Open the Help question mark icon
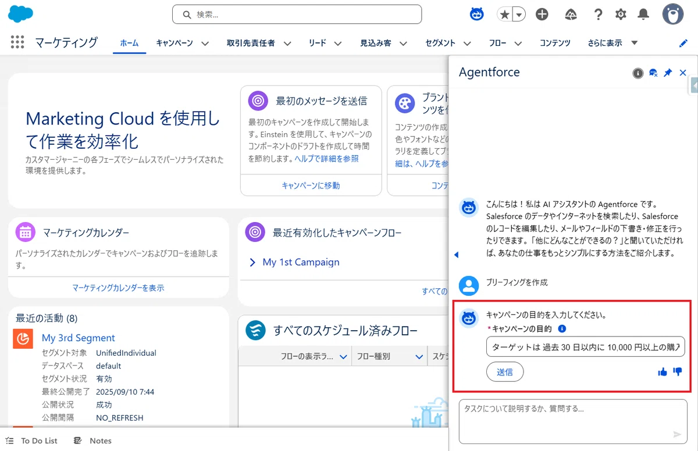 (x=598, y=15)
